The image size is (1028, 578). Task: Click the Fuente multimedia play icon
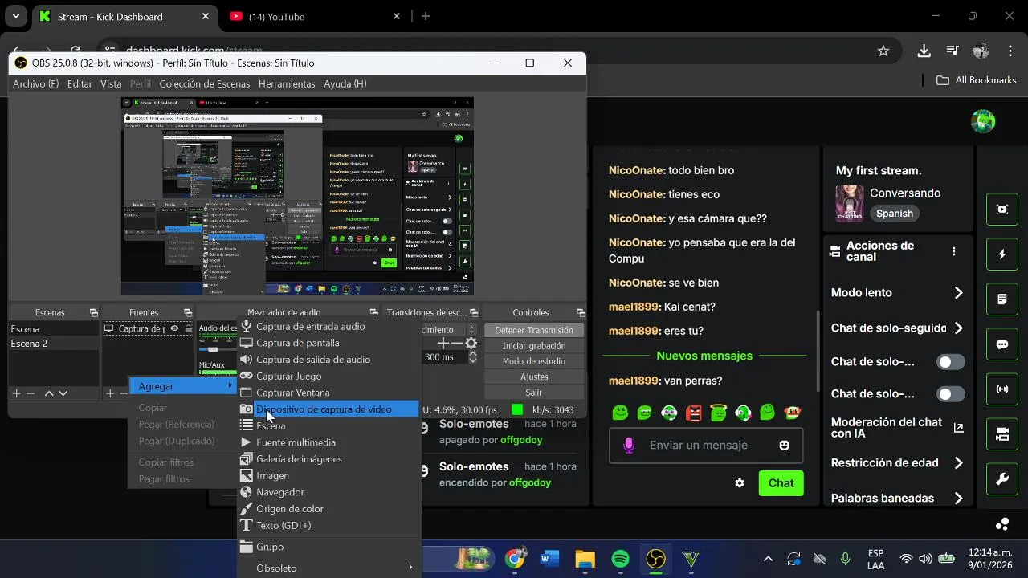point(247,442)
